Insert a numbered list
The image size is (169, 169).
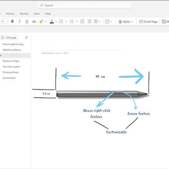(72, 22)
